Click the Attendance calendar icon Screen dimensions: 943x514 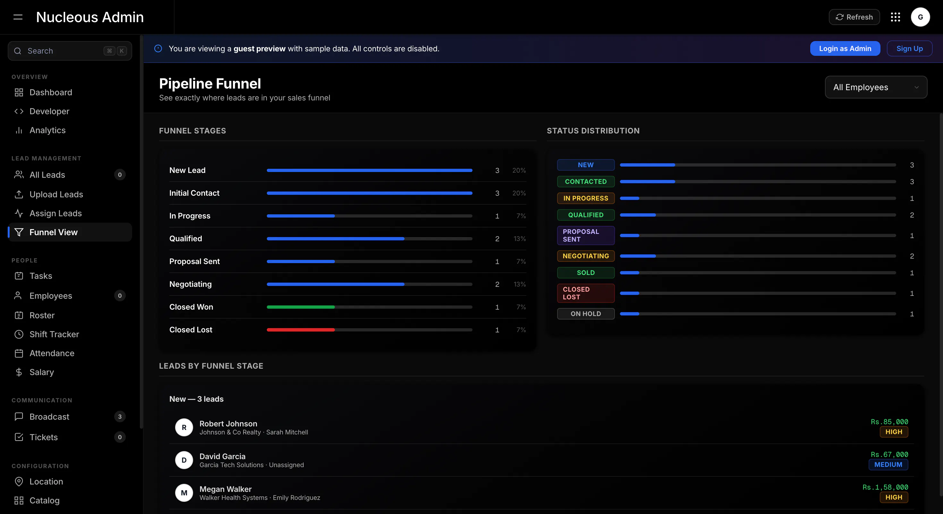(19, 353)
